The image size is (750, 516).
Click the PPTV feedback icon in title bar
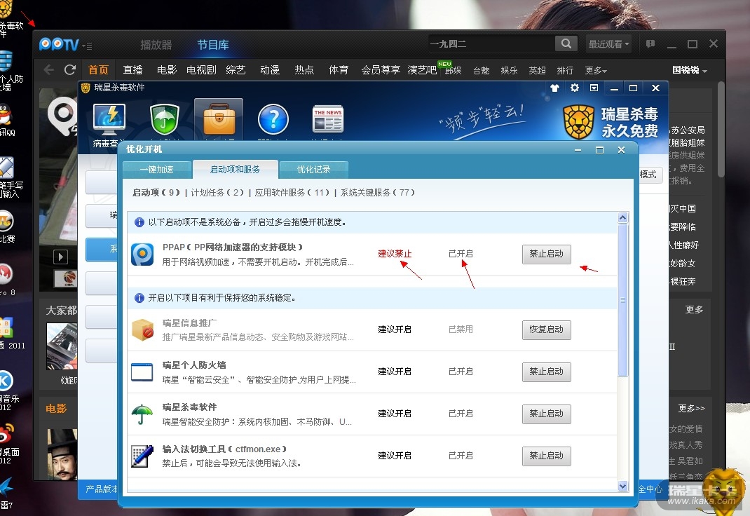pos(650,44)
